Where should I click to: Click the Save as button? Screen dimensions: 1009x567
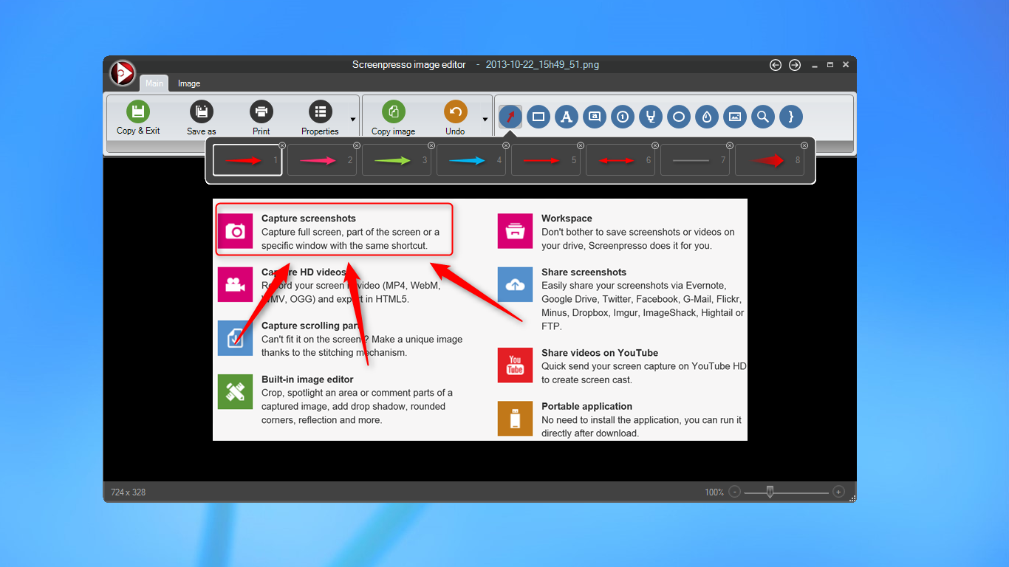pyautogui.click(x=202, y=118)
